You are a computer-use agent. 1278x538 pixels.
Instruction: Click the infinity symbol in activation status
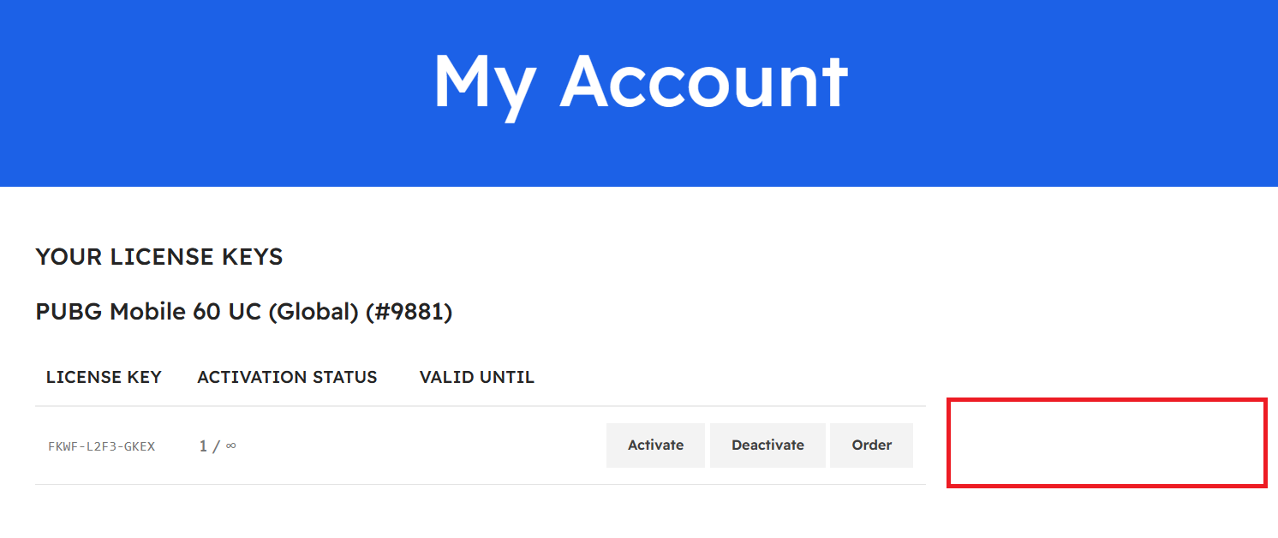(230, 445)
